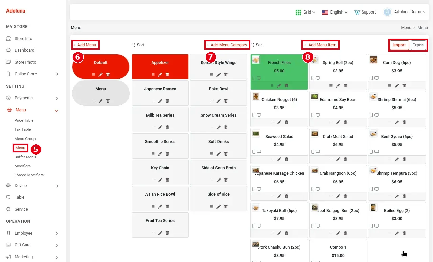Edit the Snow Cream Series category
Screen dimensions: 433x262
[x=219, y=127]
